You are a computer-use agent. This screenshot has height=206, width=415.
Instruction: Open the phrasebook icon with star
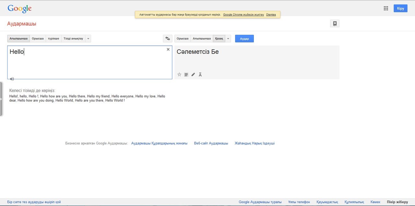[335, 23]
